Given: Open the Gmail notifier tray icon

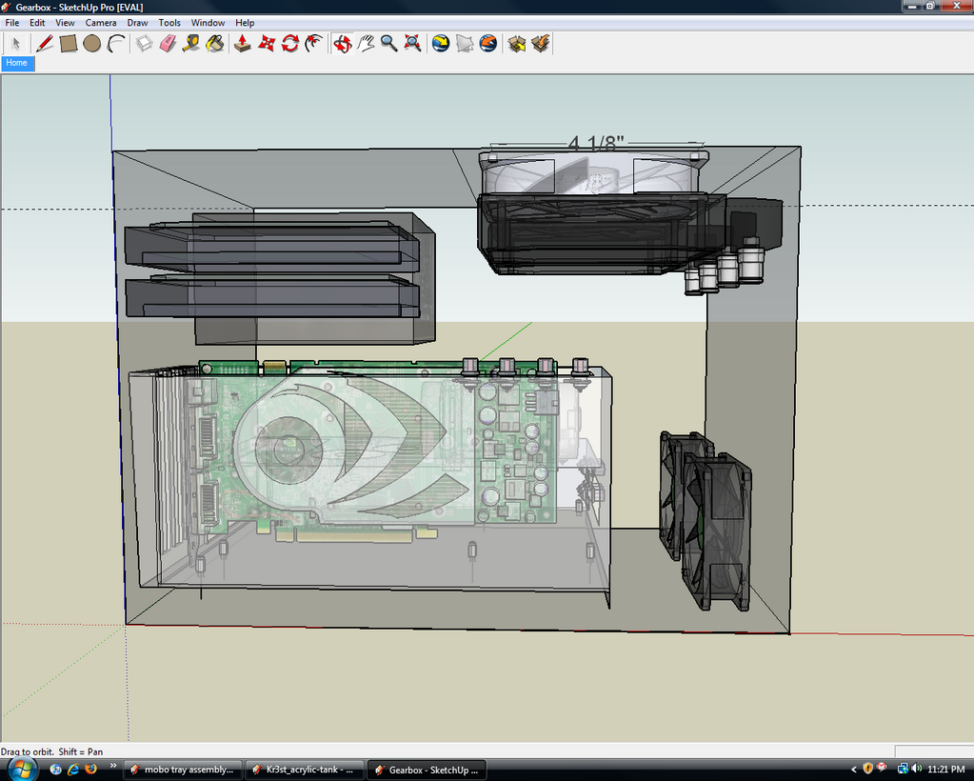Looking at the screenshot, I should [x=882, y=768].
